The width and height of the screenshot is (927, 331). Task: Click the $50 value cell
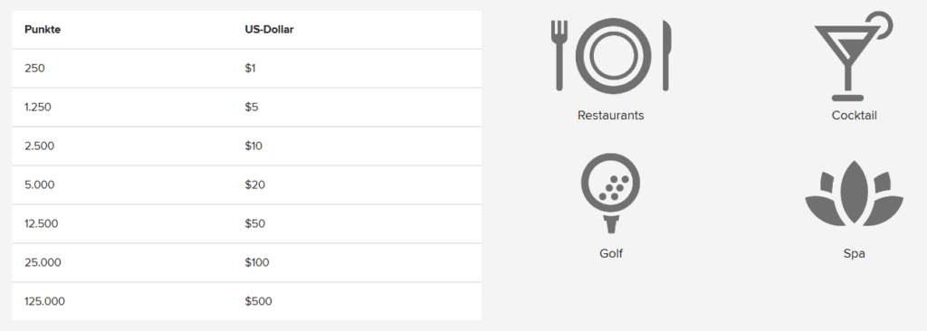click(x=254, y=224)
